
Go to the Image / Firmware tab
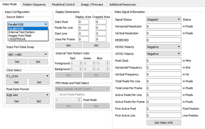92,4
